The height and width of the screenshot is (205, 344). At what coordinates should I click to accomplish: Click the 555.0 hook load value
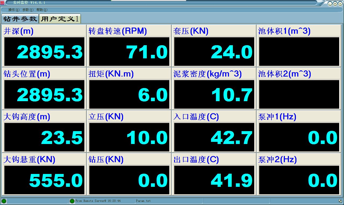pos(56,180)
